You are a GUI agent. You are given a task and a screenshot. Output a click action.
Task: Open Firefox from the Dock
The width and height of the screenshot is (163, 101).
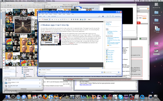point(45,97)
